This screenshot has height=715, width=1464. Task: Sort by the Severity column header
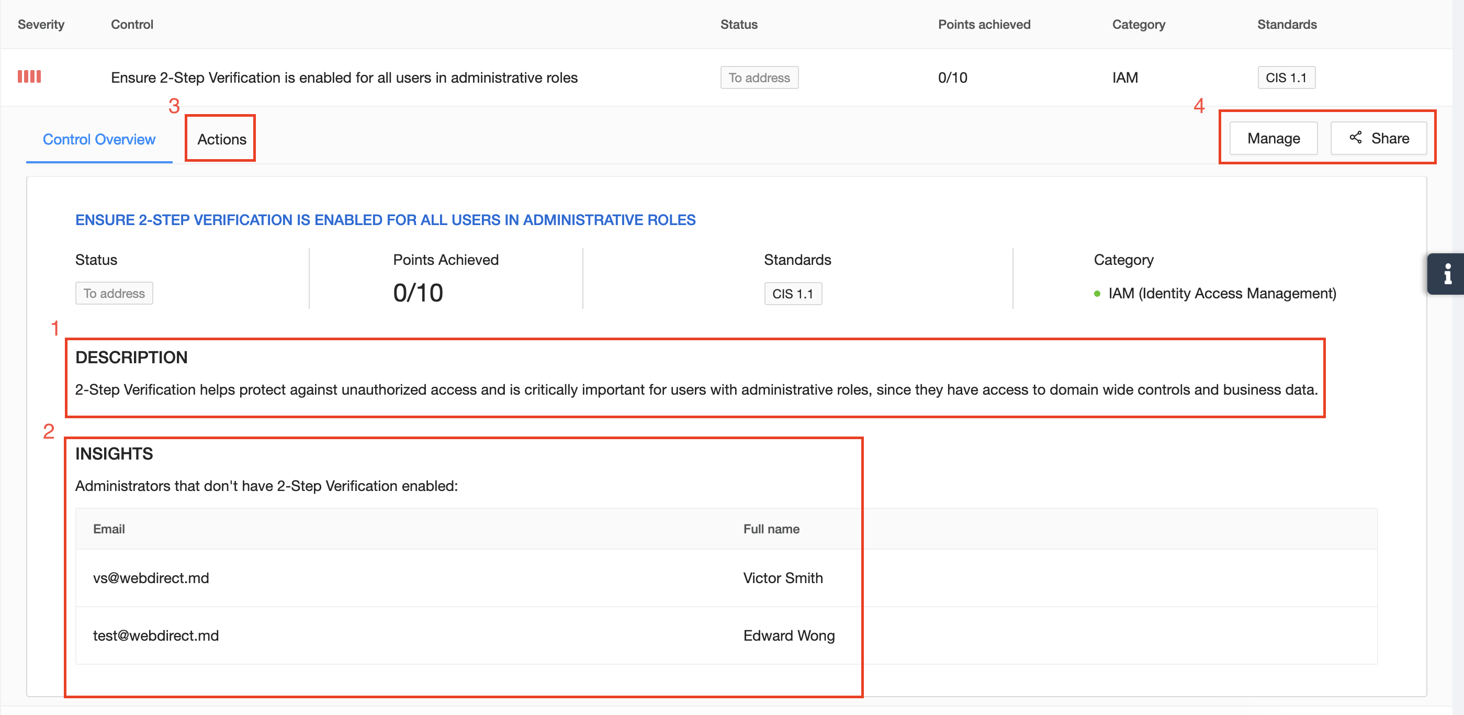[41, 25]
